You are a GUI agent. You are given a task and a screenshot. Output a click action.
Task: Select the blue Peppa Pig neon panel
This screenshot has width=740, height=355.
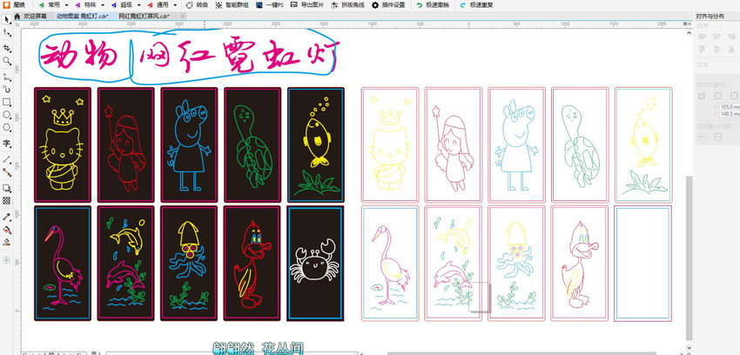[x=189, y=144]
